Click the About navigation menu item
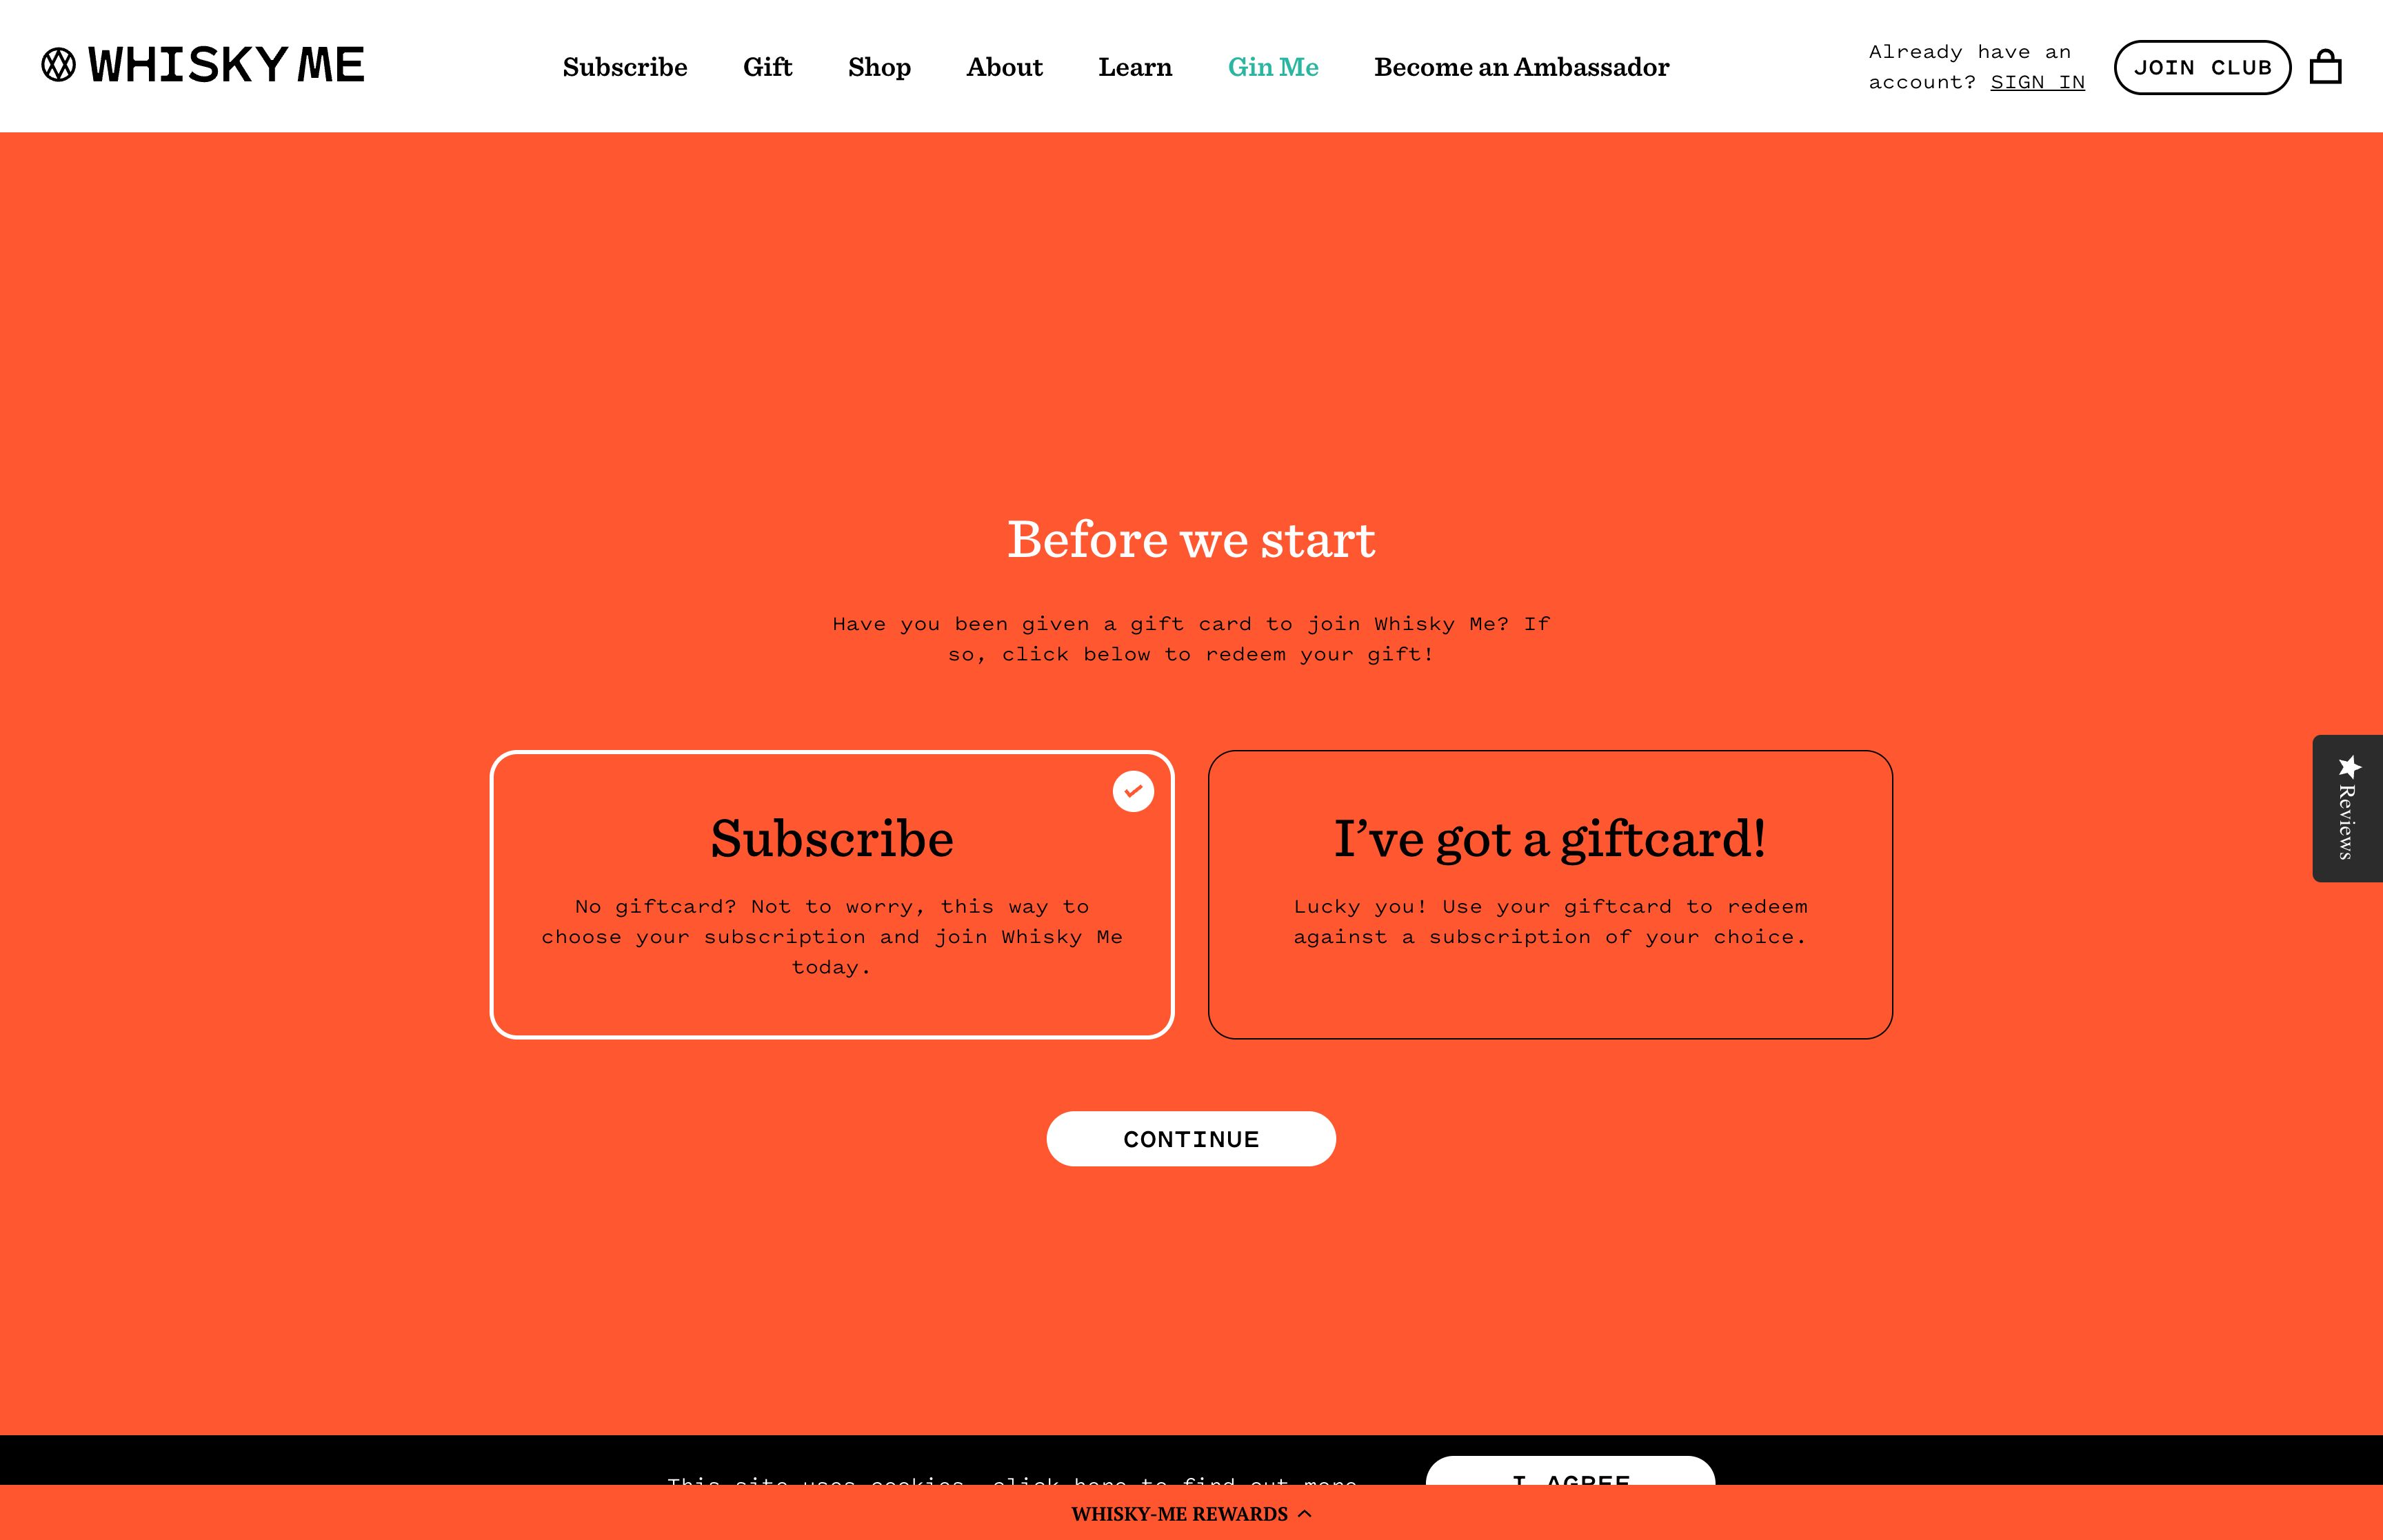 tap(1004, 66)
